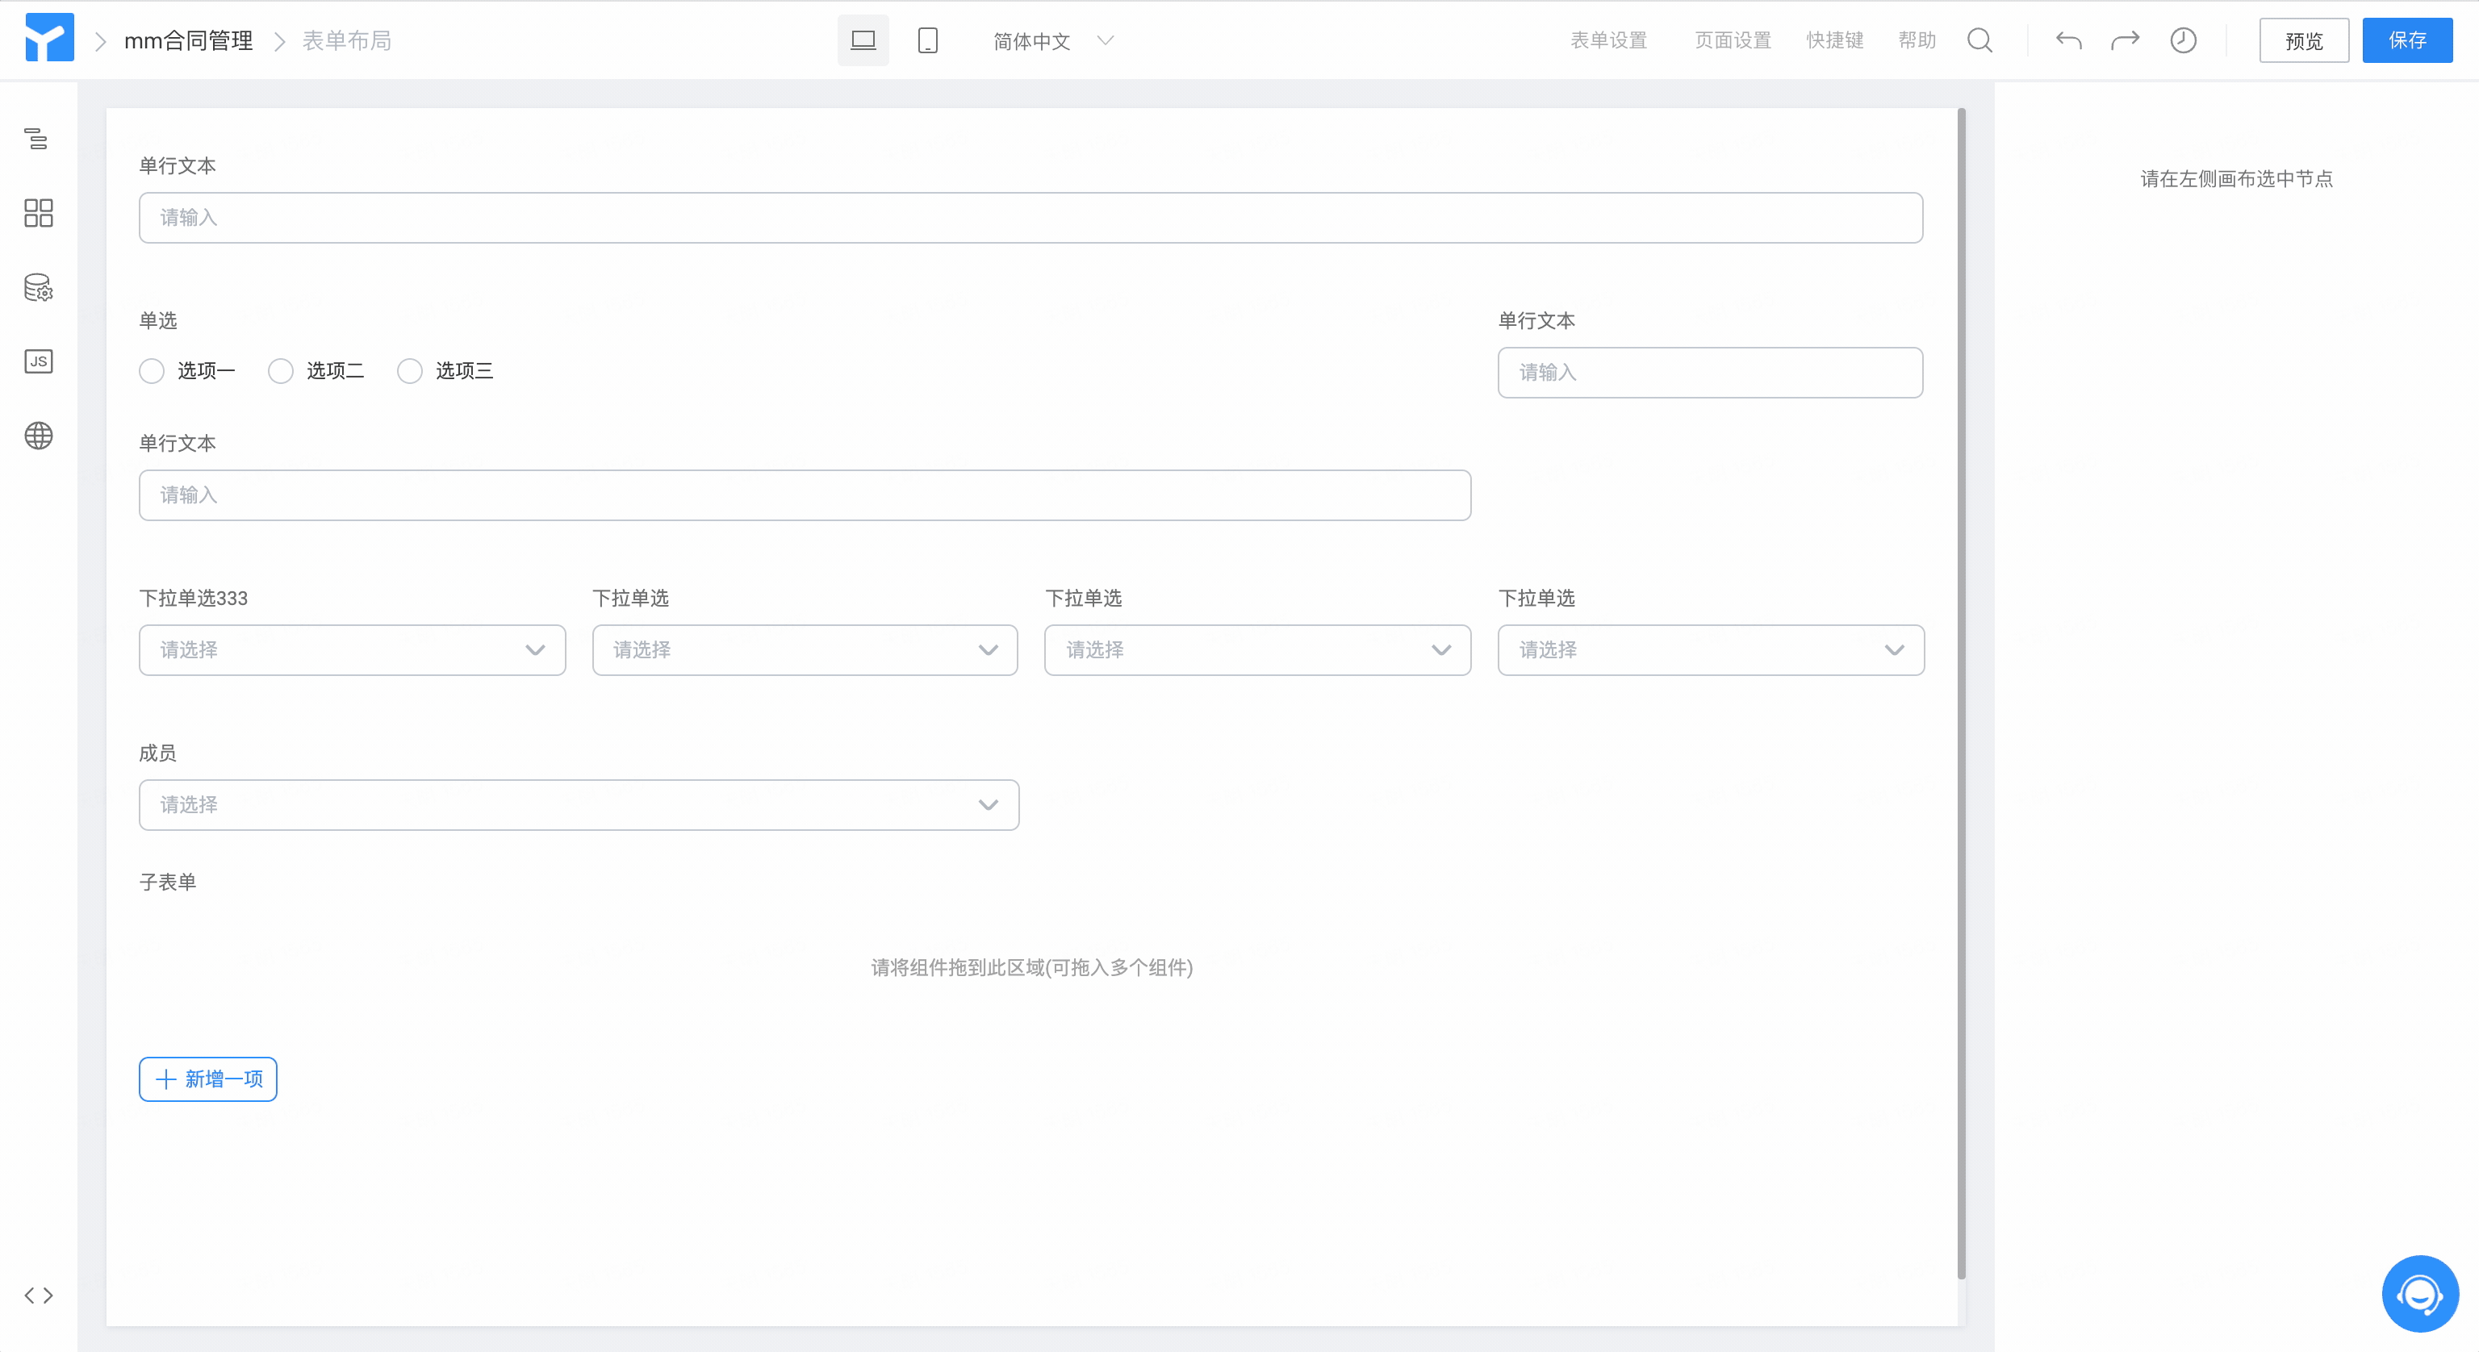Open the 下拉单选333 select dropdown
The height and width of the screenshot is (1352, 2479).
tap(352, 650)
